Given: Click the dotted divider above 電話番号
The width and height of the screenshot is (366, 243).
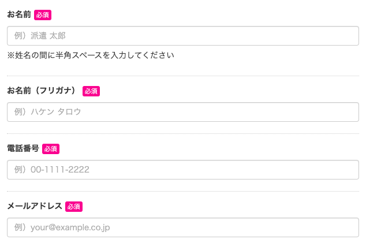Looking at the screenshot, I should pyautogui.click(x=182, y=133).
